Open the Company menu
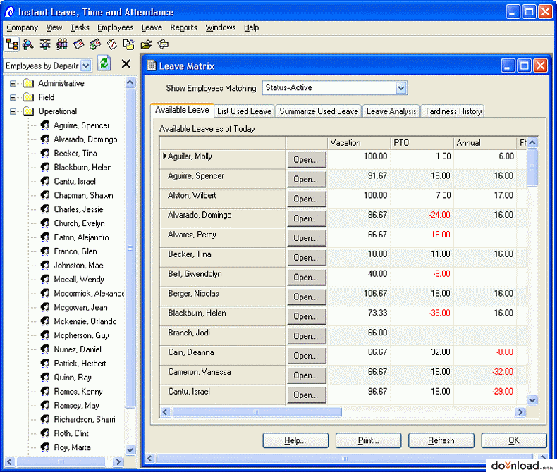 22,27
